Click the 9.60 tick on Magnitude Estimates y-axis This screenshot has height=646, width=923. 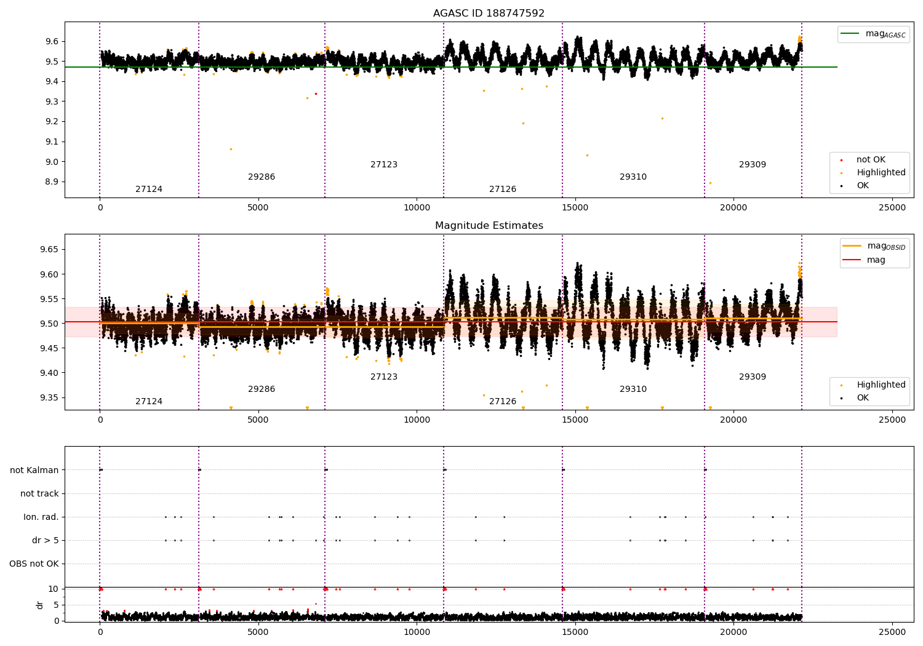click(49, 274)
